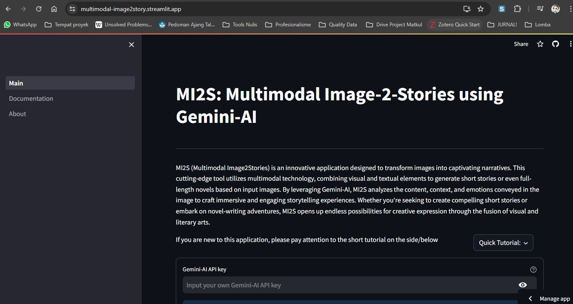Screen dimensions: 573x304
Task: Open Tools Nulis bookmark folder
Action: 240,25
